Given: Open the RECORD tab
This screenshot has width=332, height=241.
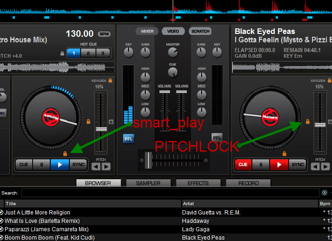Looking at the screenshot, I should [x=248, y=183].
